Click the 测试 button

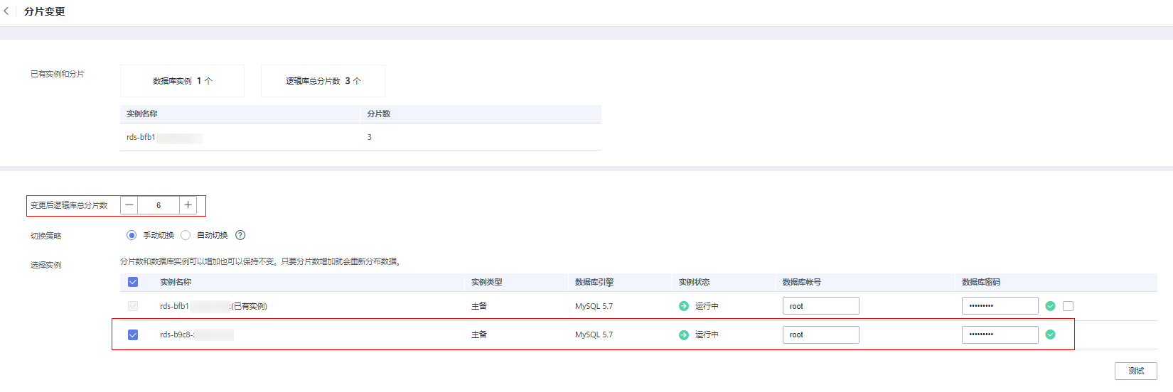pos(1135,371)
